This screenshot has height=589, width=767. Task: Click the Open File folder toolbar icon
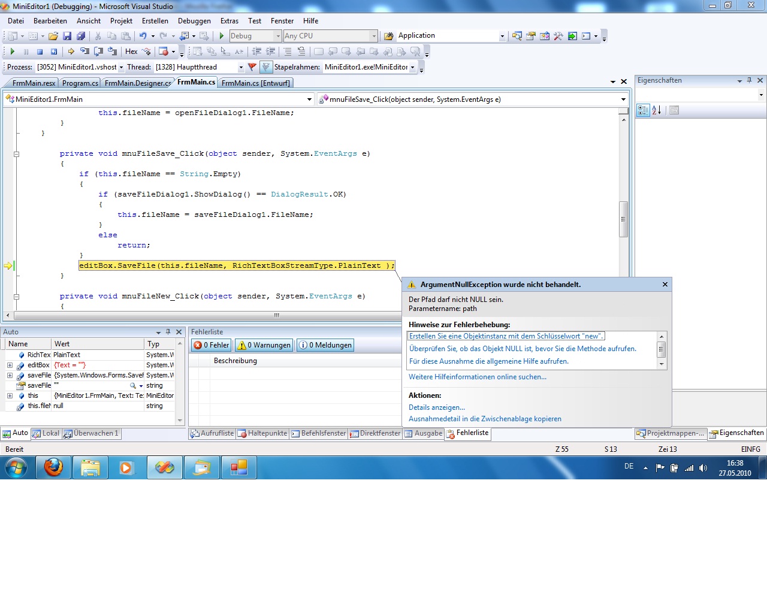pos(53,36)
